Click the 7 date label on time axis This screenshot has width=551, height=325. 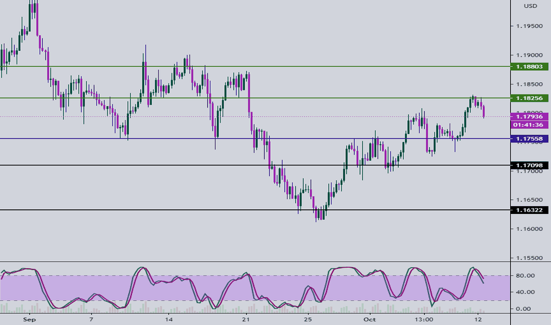(92, 319)
